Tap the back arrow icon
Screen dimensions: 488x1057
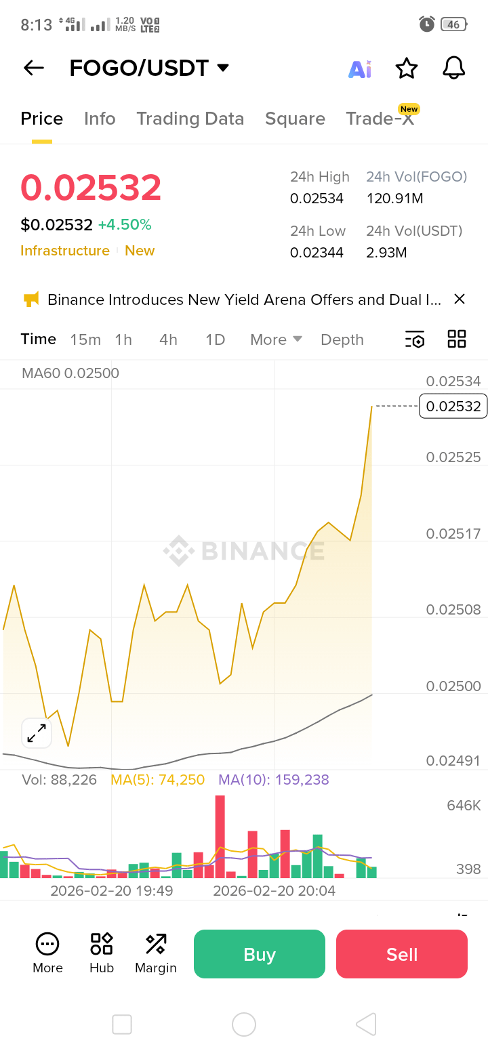[33, 68]
